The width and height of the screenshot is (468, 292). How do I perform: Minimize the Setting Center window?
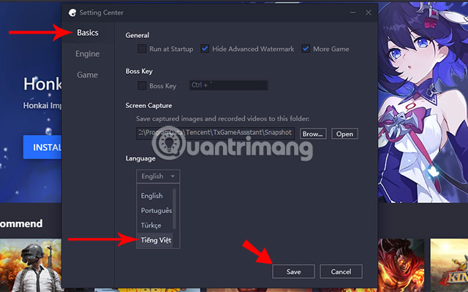[352, 12]
